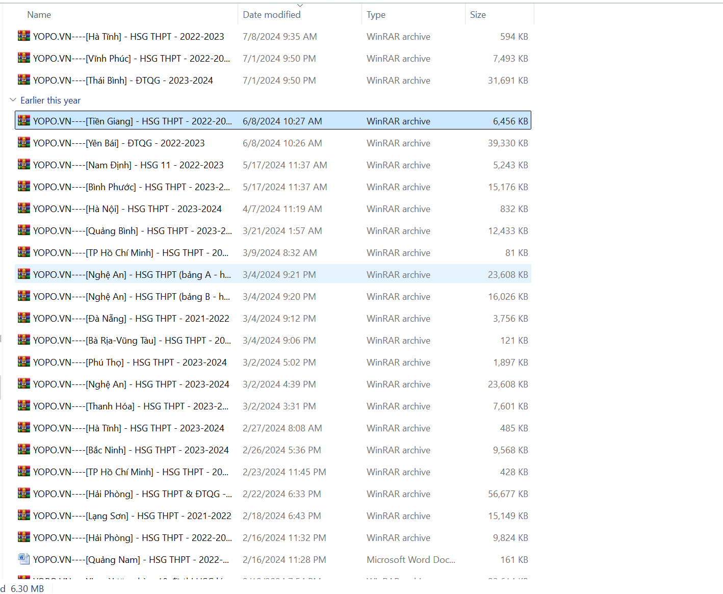Click WinRAR icon of Hà Nội file
The height and width of the screenshot is (594, 723).
[x=24, y=208]
